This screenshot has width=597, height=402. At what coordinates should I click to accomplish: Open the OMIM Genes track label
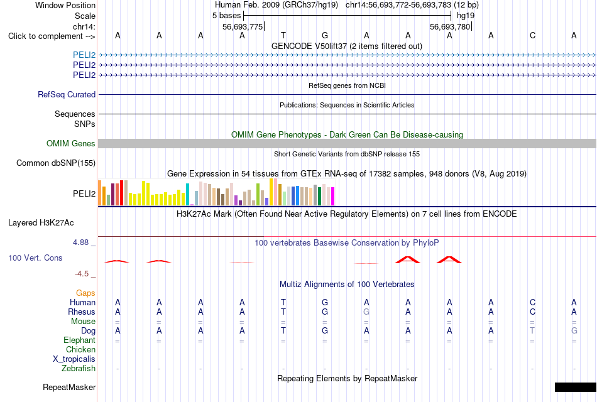click(71, 143)
